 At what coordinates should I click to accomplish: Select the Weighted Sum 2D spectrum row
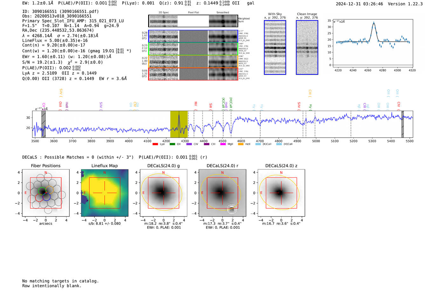point(193,21)
